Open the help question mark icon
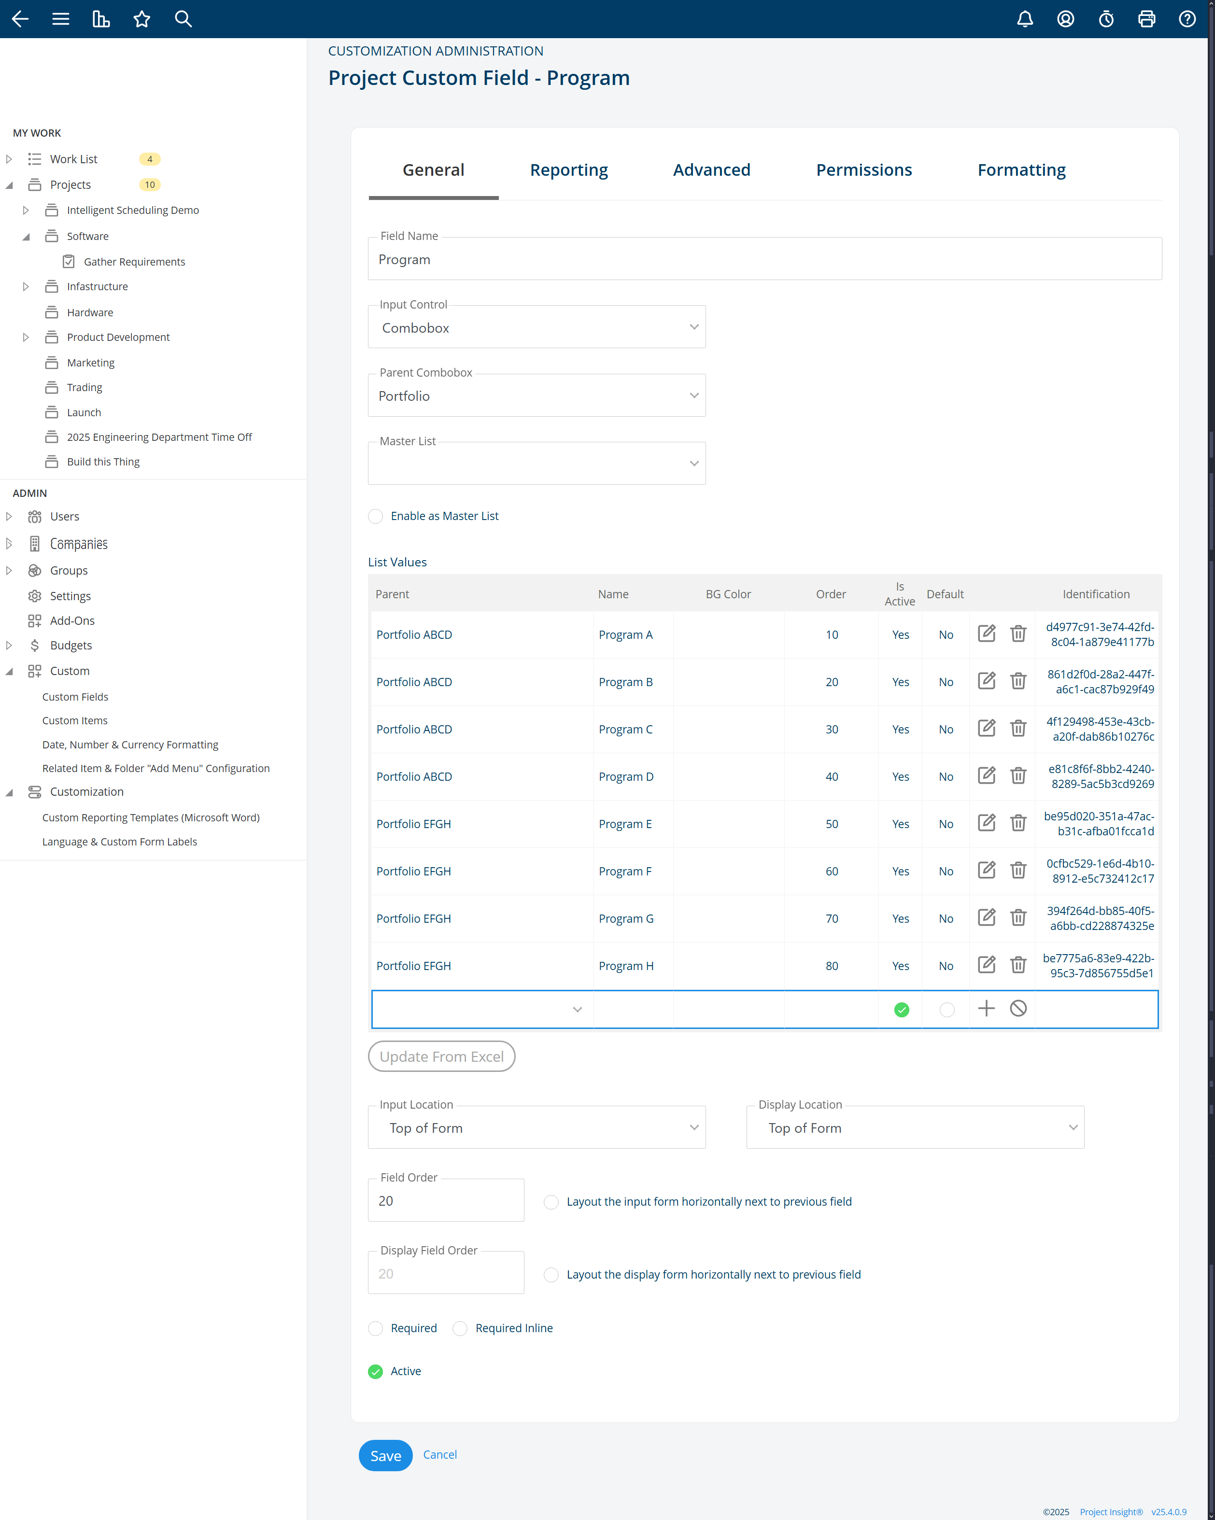1215x1520 pixels. [1187, 19]
